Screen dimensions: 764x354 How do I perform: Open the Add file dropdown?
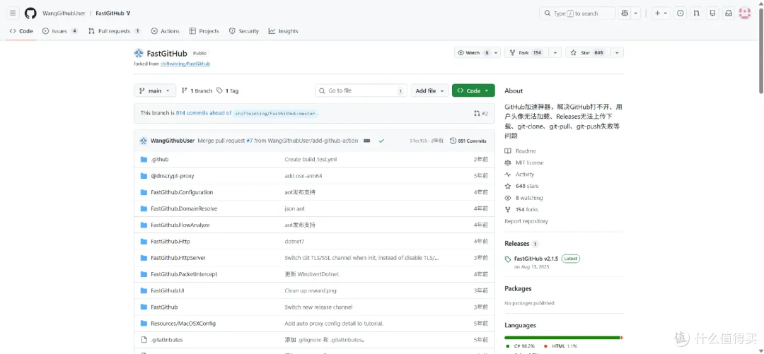(429, 90)
